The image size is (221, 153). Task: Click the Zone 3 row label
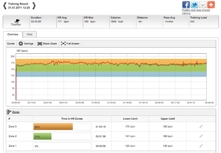coord(12,126)
